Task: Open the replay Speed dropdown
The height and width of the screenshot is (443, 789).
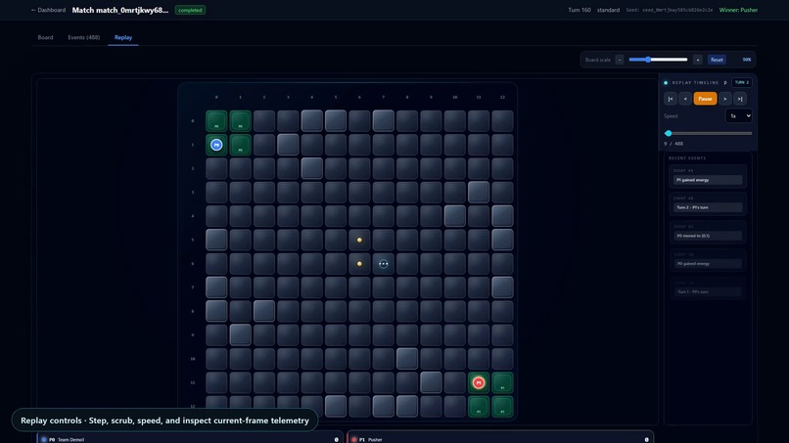Action: (739, 116)
